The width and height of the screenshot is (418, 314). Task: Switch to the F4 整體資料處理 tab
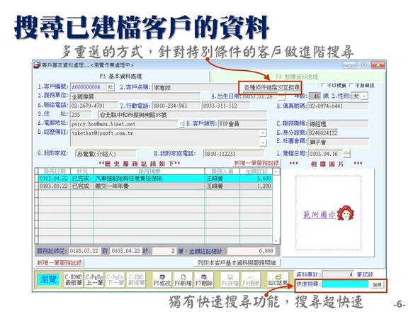click(297, 77)
